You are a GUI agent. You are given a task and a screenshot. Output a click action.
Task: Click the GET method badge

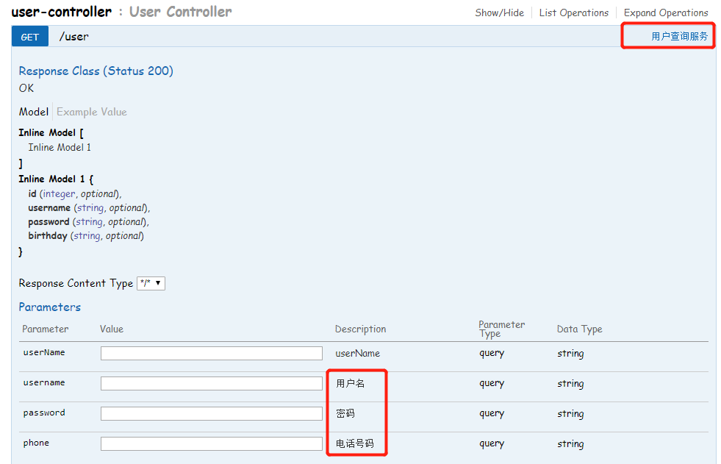[30, 37]
